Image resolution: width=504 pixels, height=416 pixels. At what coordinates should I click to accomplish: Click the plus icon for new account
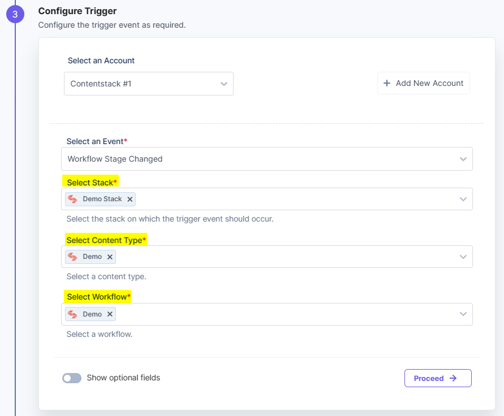(387, 83)
